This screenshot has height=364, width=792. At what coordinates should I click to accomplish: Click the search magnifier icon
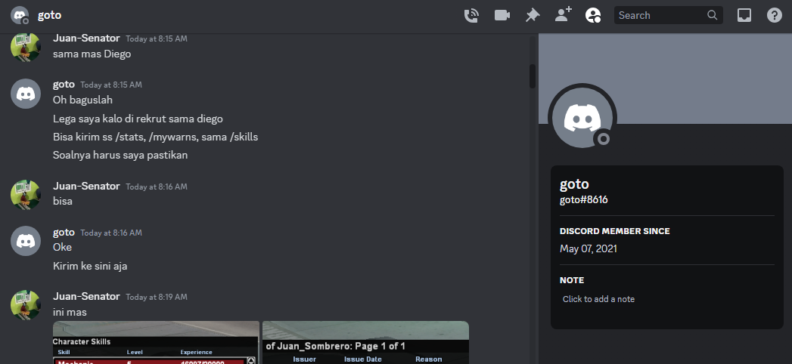[x=712, y=15]
